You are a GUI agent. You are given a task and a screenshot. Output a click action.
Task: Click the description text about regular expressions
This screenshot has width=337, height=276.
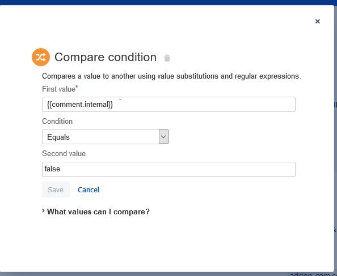point(171,76)
